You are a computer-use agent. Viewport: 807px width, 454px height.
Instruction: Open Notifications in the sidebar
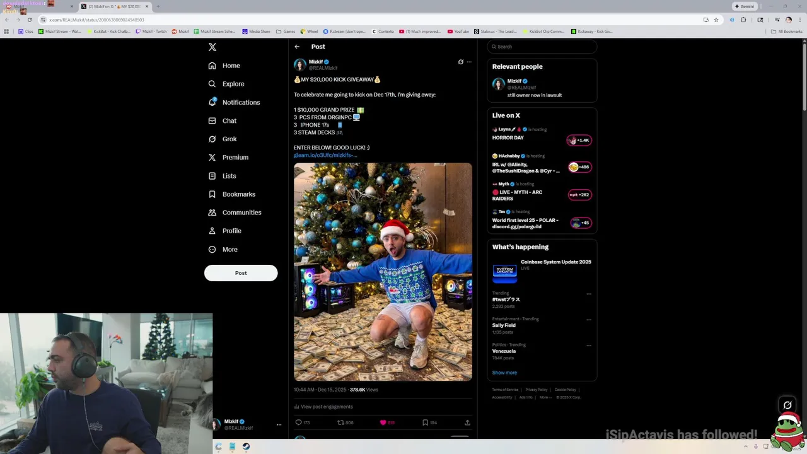tap(234, 102)
